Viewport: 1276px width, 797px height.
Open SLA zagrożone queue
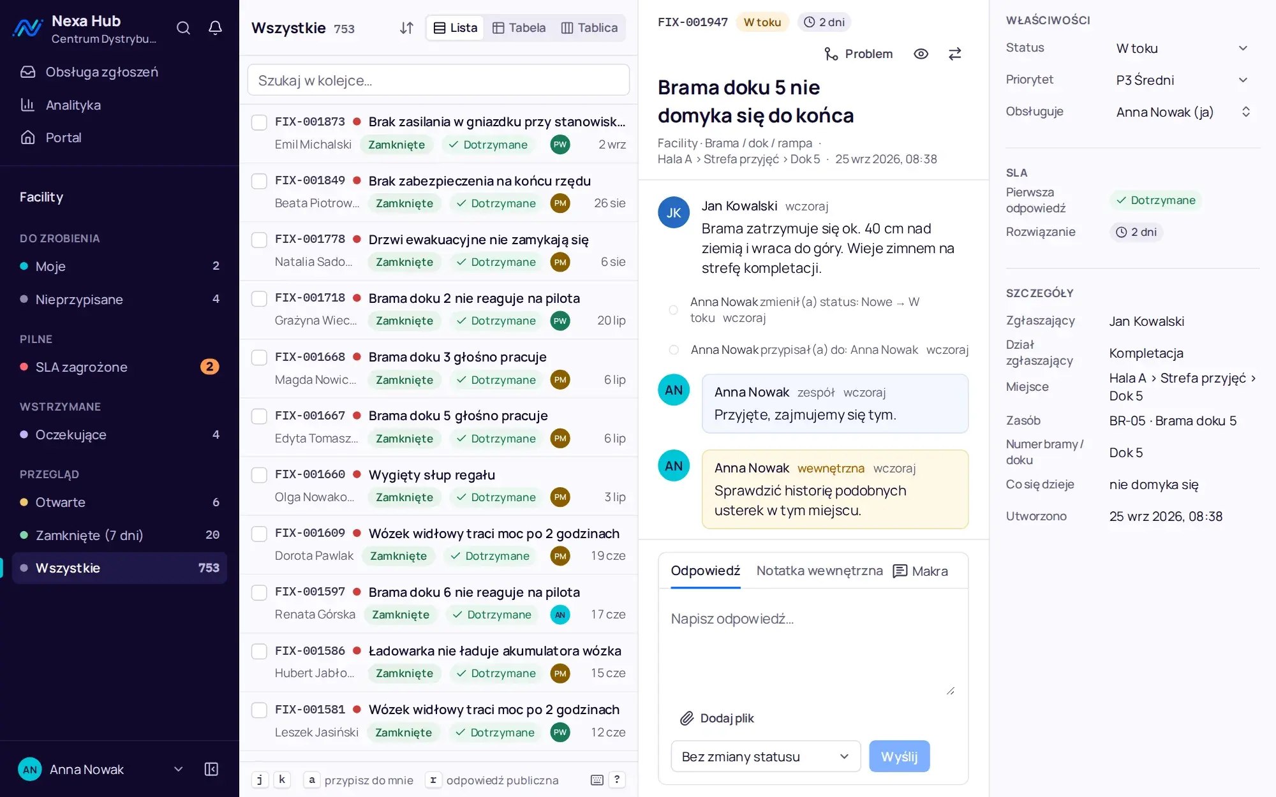(119, 367)
